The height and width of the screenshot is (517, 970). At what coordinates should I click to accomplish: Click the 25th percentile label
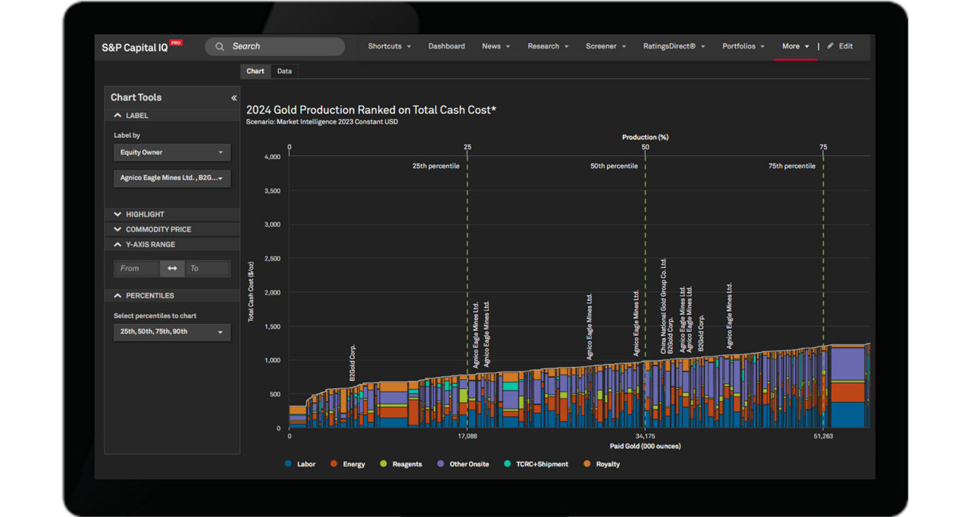pyautogui.click(x=436, y=166)
